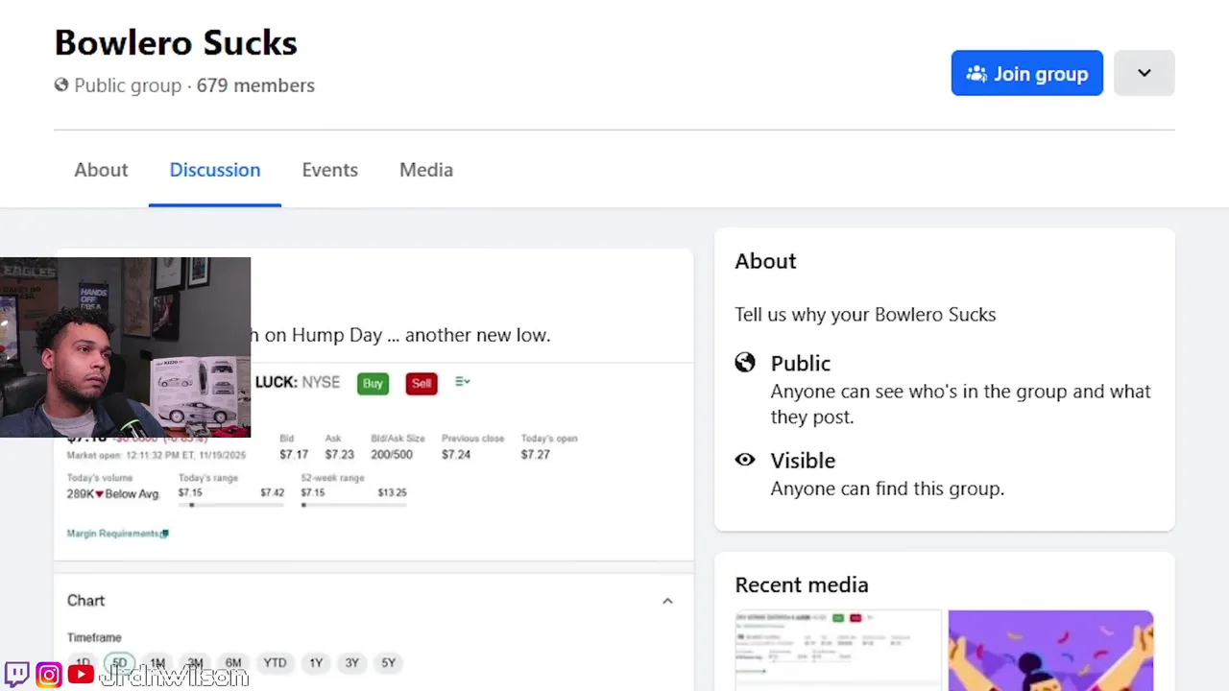The height and width of the screenshot is (691, 1229).
Task: Click the Bid/Ask Size value 200/500
Action: point(392,454)
